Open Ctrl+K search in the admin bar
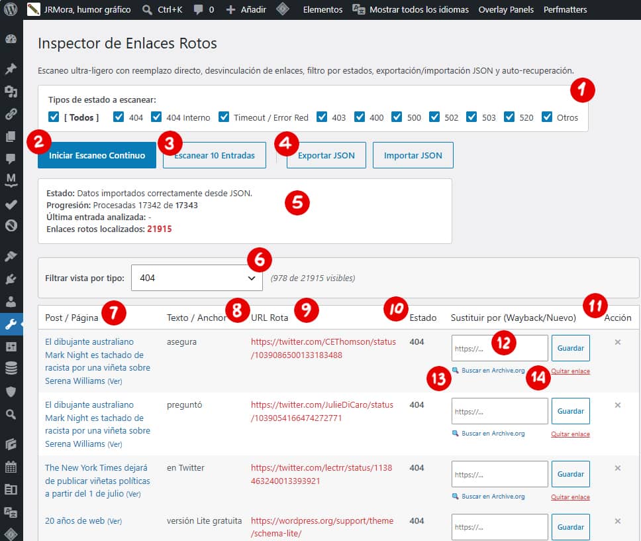 [162, 9]
